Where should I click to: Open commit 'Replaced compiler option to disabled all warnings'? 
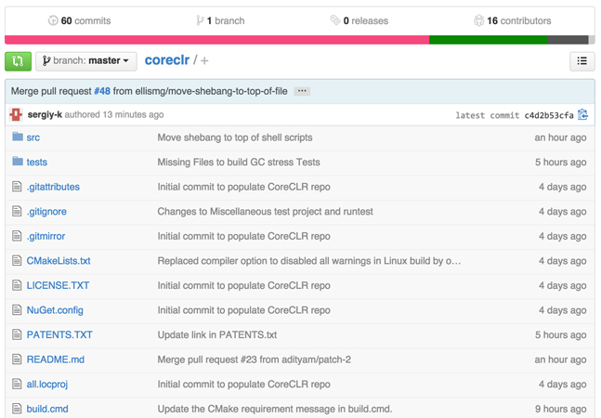pyautogui.click(x=309, y=261)
